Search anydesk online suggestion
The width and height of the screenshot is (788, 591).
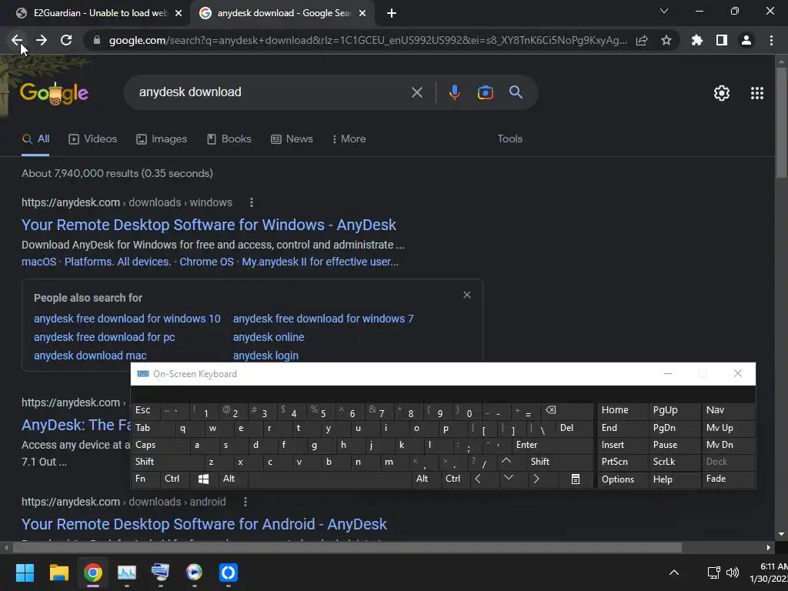coord(269,337)
